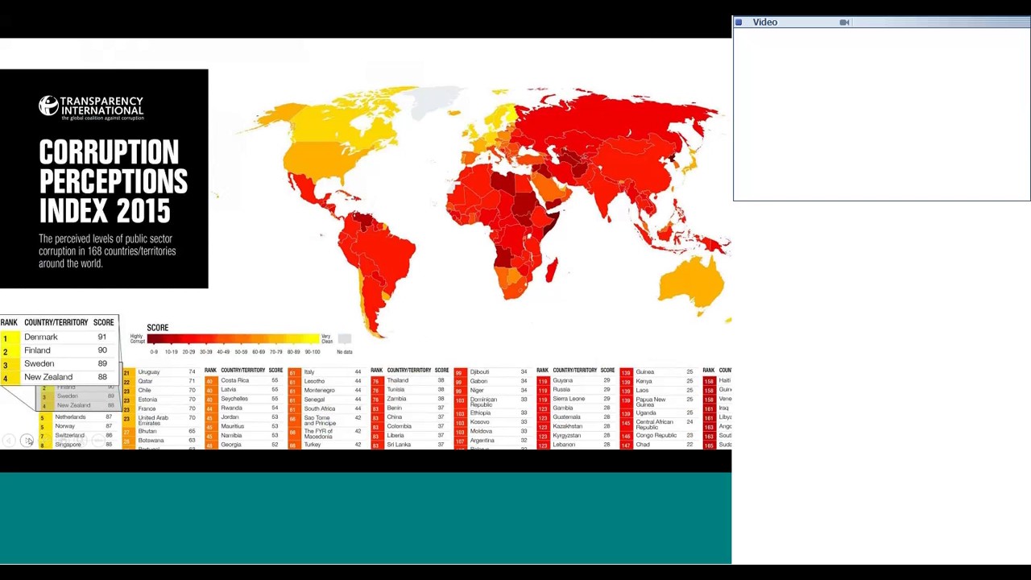Click the Senegal row
Viewport: 1031px width, 580px height.
326,400
